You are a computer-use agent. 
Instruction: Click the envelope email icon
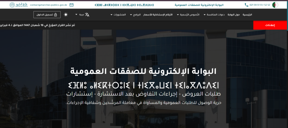(71, 5)
